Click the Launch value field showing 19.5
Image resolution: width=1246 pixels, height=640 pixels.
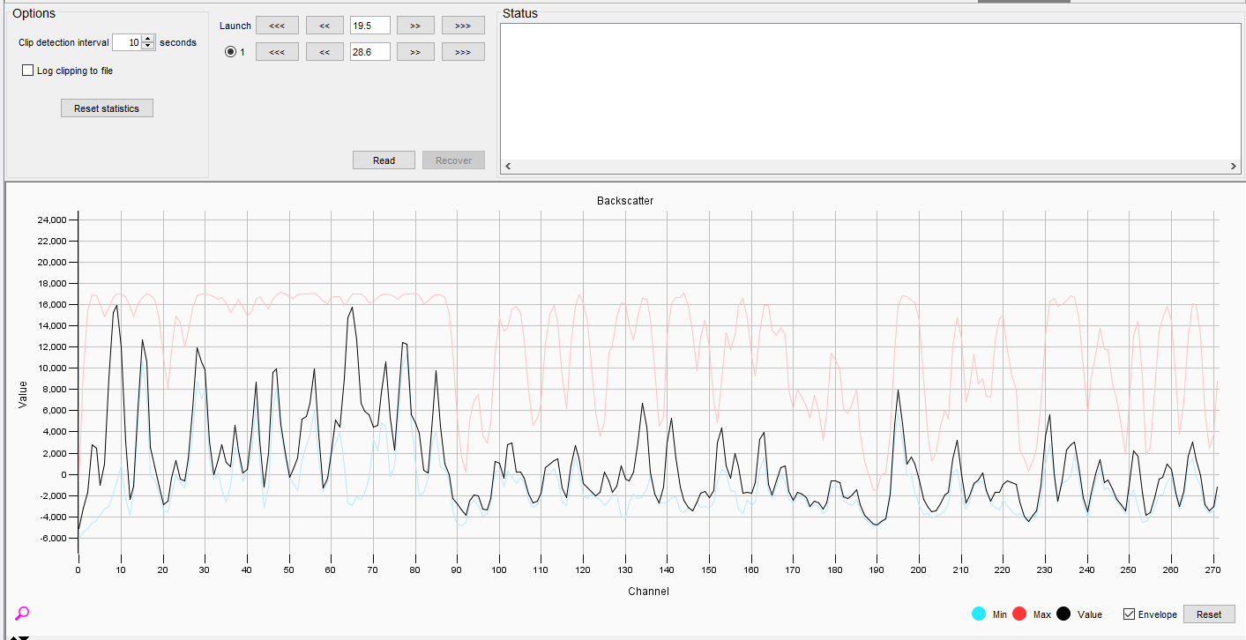[x=369, y=26]
